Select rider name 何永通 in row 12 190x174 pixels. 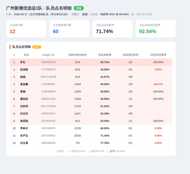point(24,143)
